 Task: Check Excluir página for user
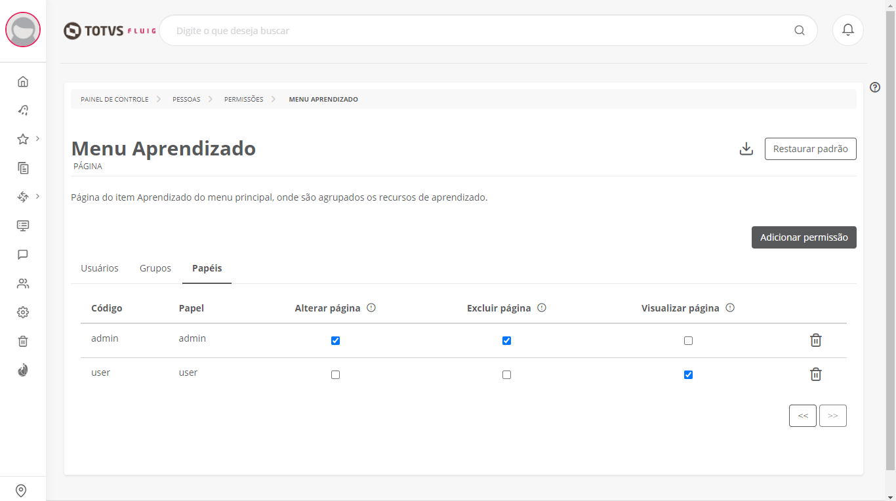(x=506, y=375)
